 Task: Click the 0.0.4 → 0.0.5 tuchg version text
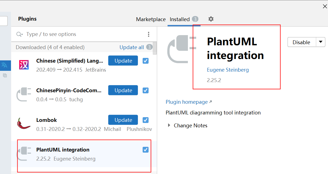click(x=60, y=99)
